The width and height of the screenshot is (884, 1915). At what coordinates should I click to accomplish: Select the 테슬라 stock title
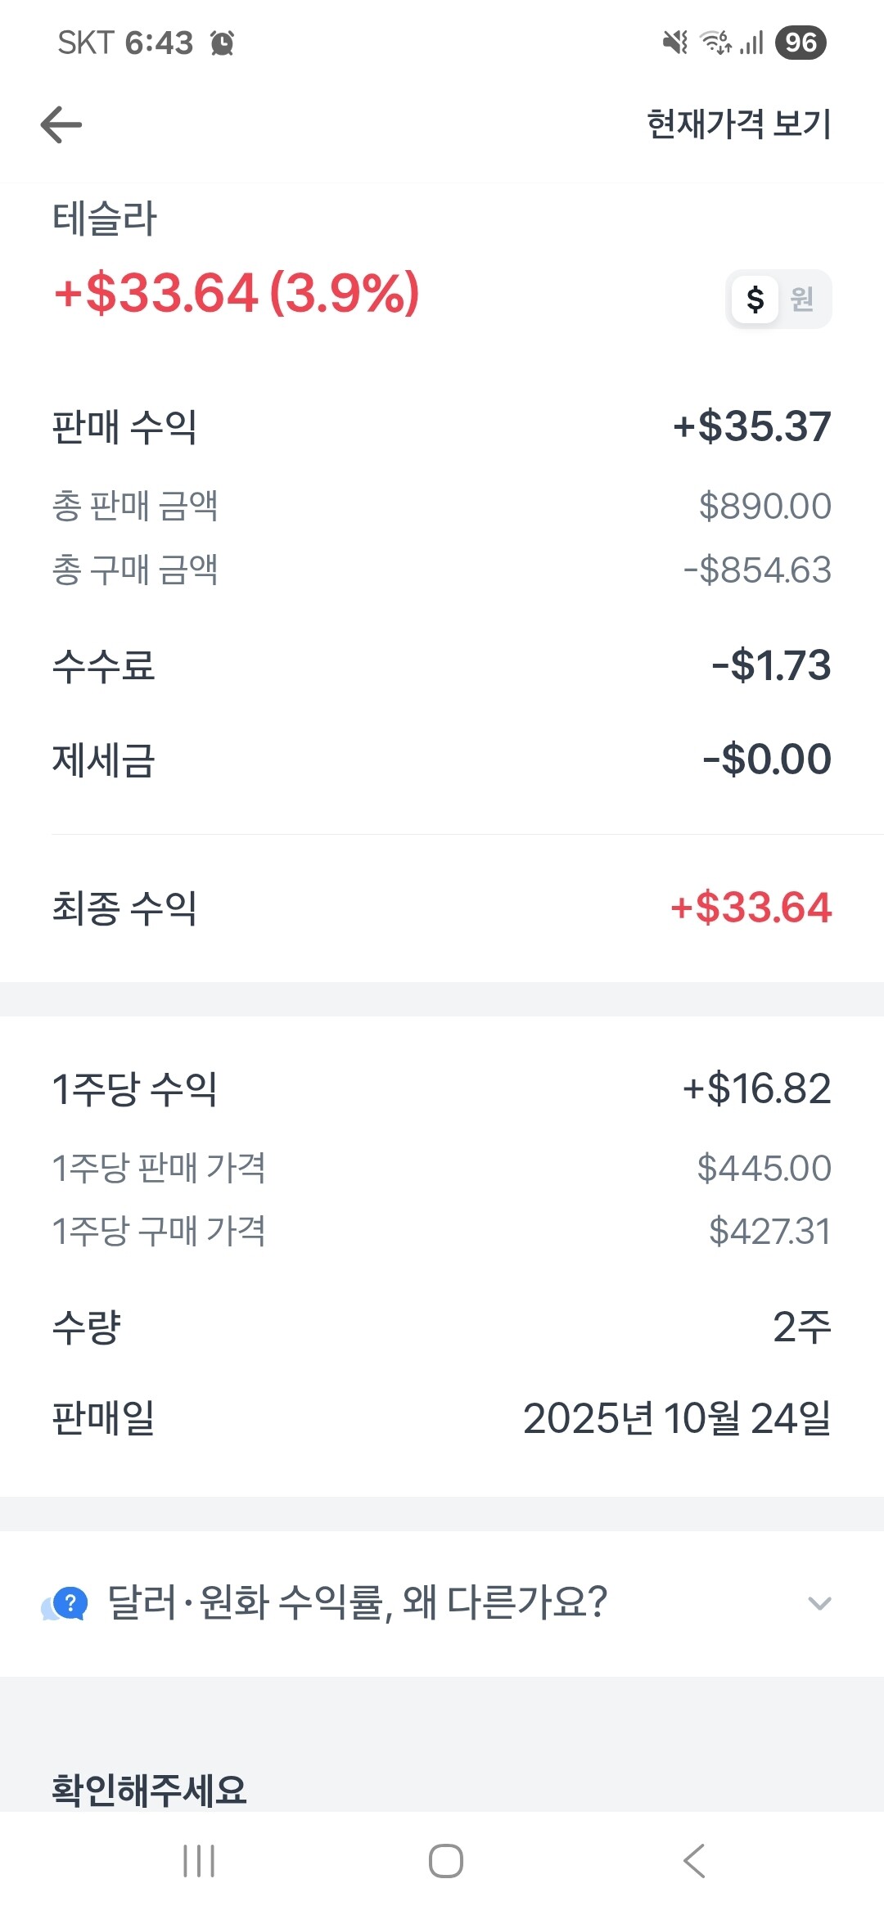pyautogui.click(x=105, y=219)
